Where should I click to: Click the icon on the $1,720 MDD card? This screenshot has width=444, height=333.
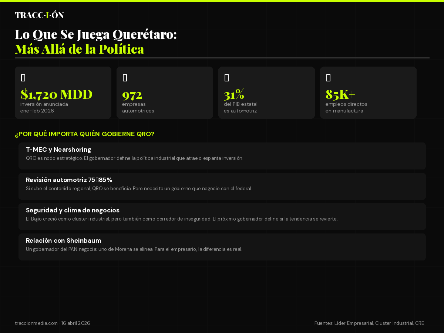tap(23, 77)
